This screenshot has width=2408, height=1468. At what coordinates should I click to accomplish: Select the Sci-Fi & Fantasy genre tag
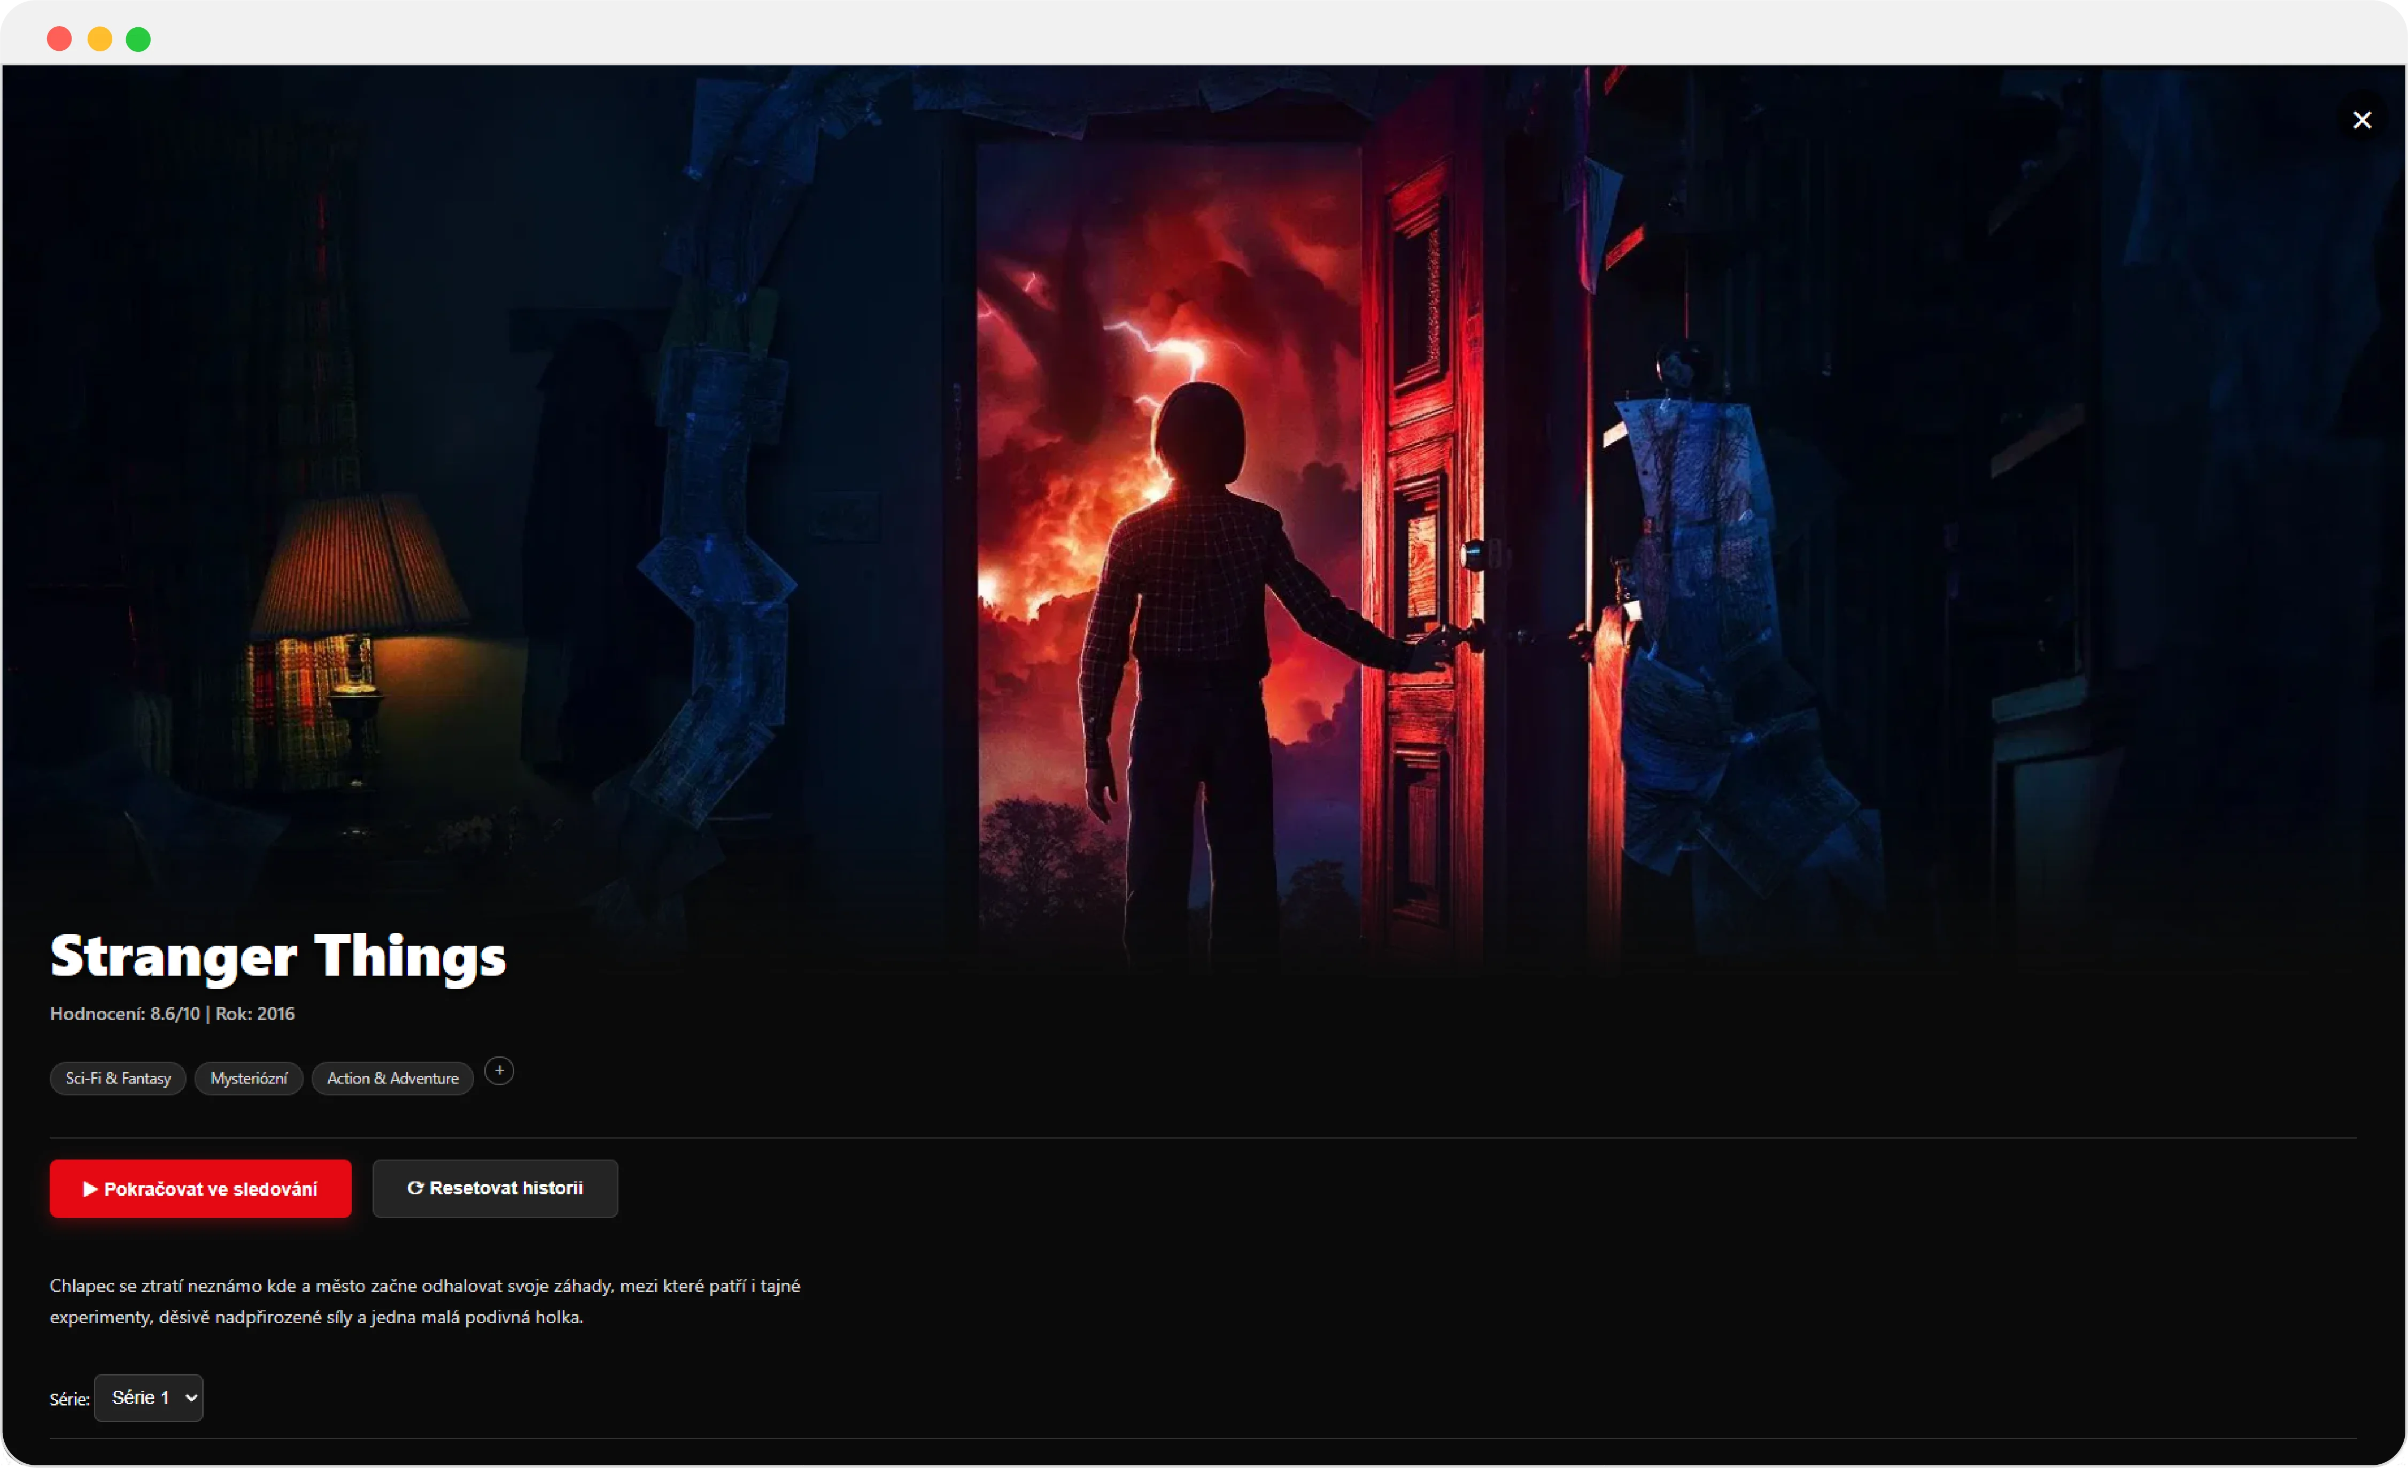tap(118, 1078)
